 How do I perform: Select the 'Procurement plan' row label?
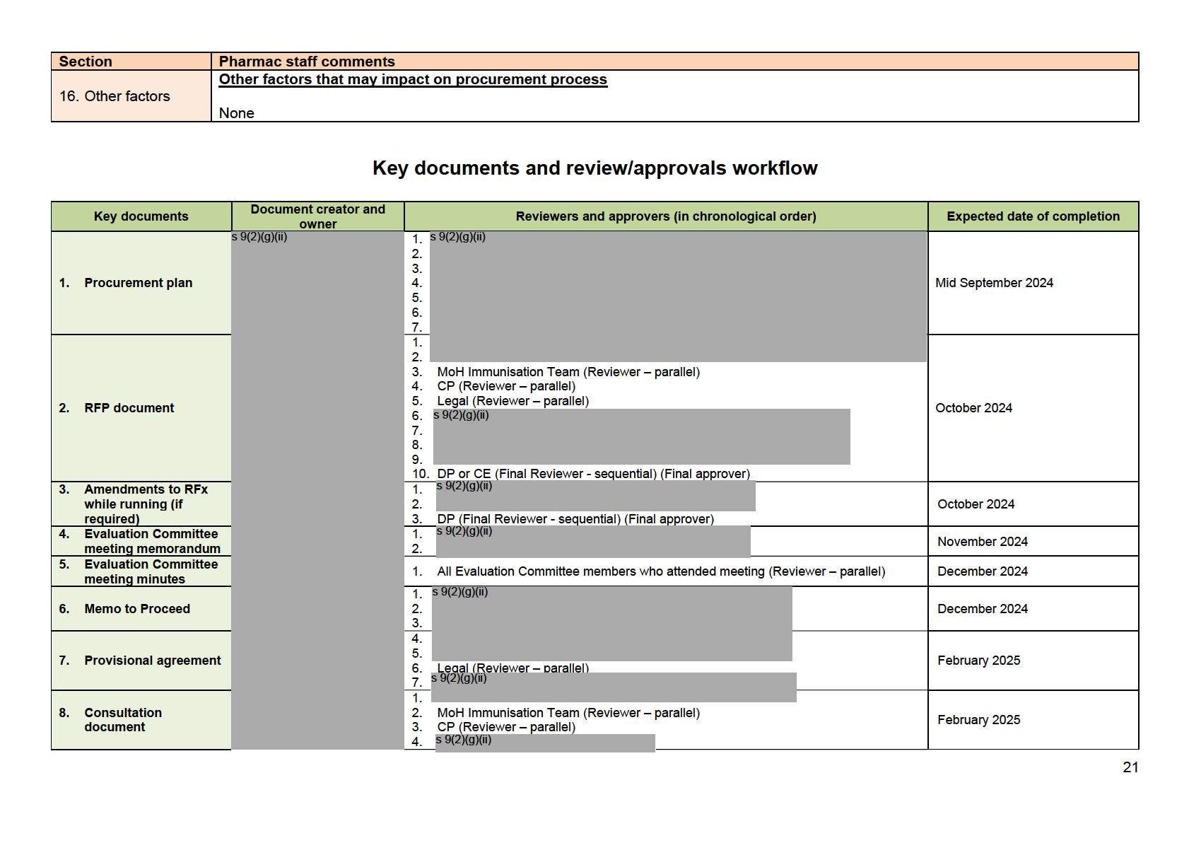click(x=138, y=283)
